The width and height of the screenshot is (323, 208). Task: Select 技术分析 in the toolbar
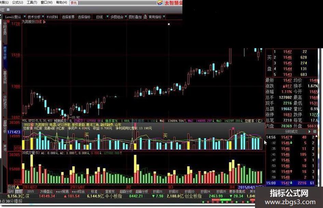(x=34, y=17)
